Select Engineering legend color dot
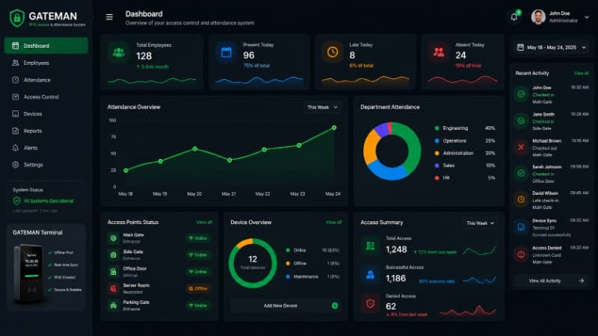This screenshot has width=598, height=336. 437,128
